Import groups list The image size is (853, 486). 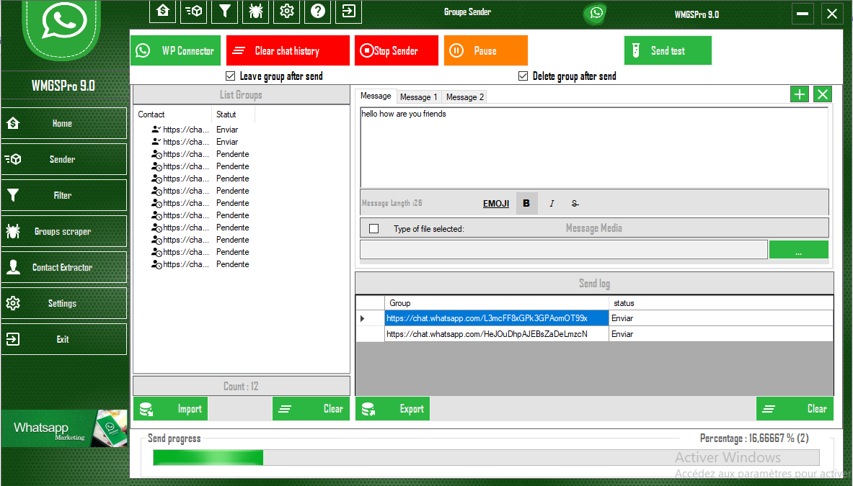pos(170,409)
